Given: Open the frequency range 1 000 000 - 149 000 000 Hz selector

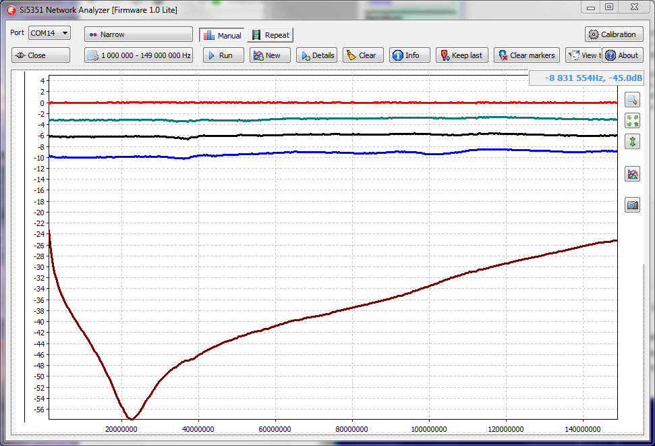Looking at the screenshot, I should coord(138,55).
